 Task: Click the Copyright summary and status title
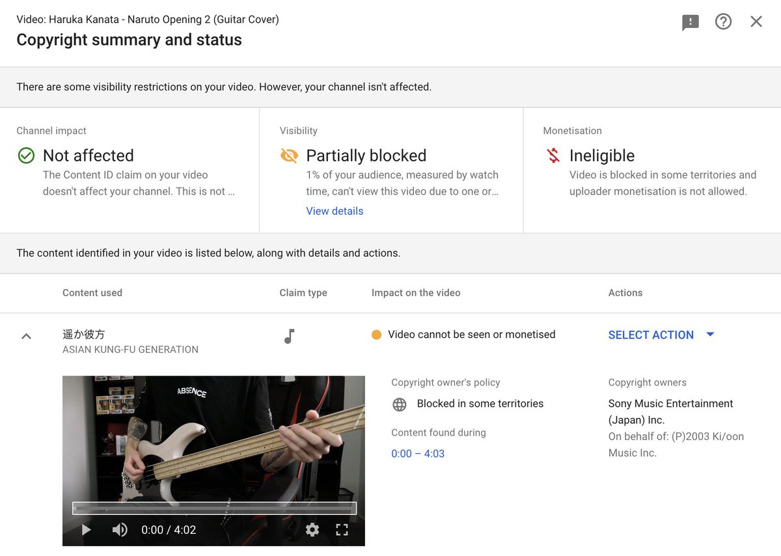[129, 40]
